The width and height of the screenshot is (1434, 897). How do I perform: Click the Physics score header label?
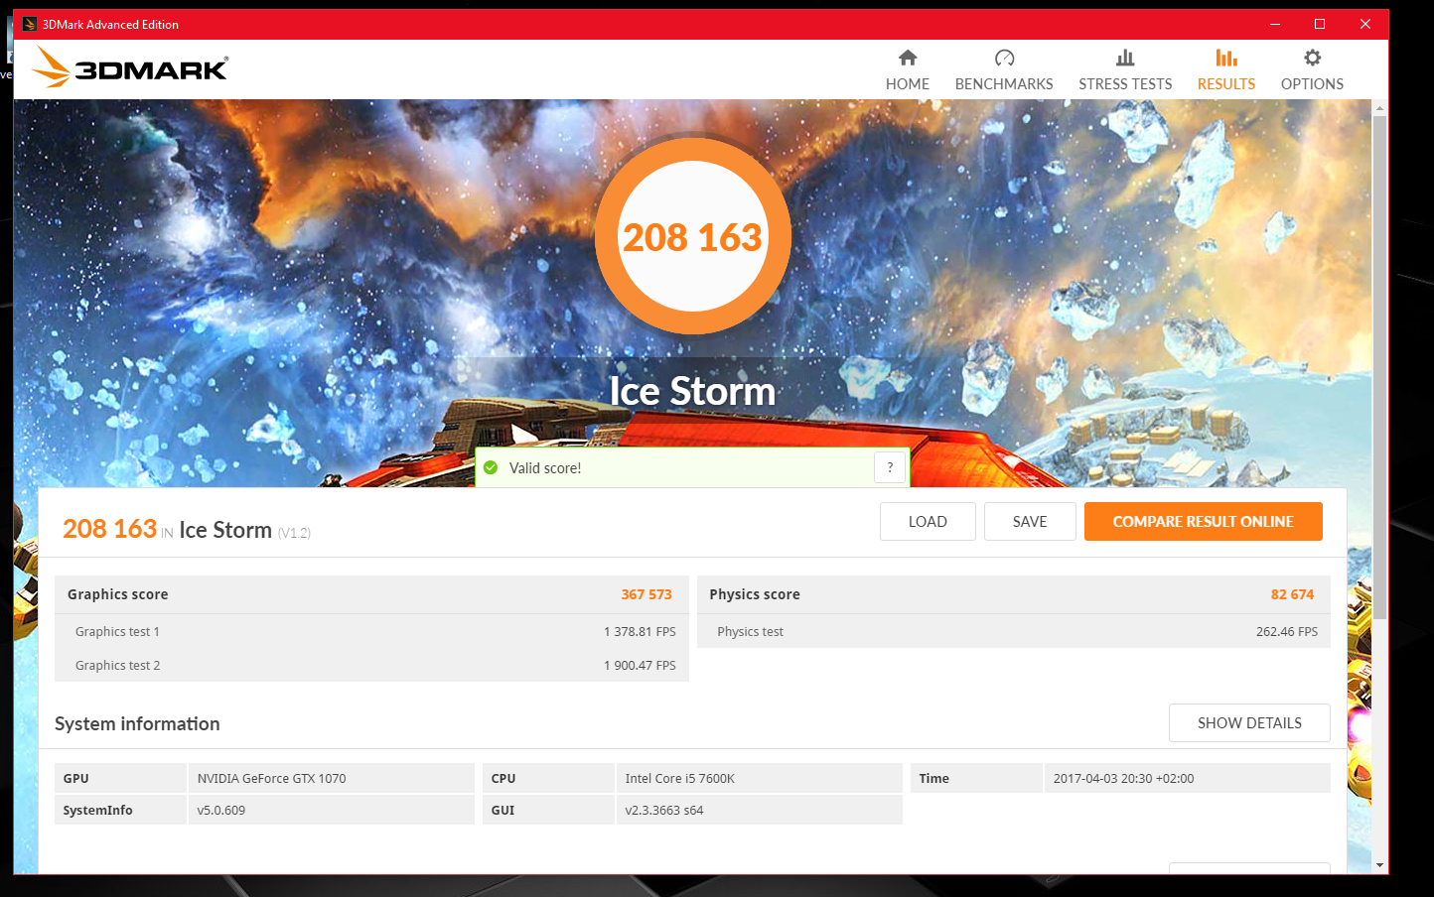click(x=755, y=594)
